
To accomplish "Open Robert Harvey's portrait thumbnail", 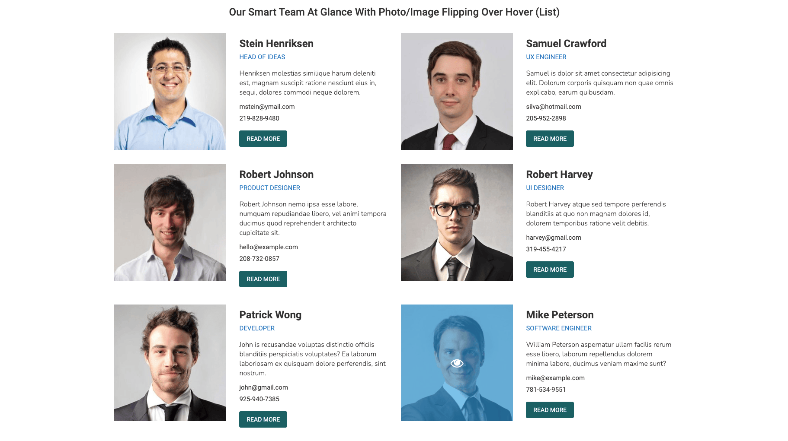I will point(457,222).
